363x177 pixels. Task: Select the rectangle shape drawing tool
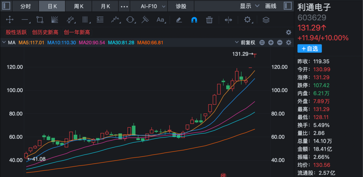coord(40,20)
